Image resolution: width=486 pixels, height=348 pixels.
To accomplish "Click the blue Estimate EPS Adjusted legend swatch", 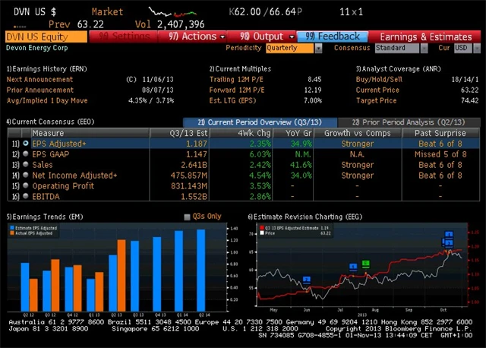I will pos(12,228).
